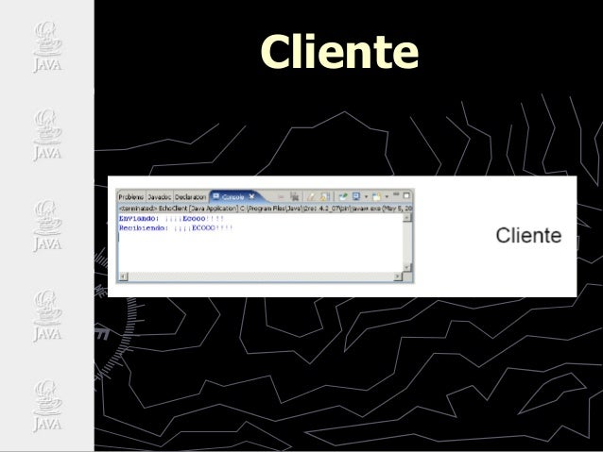Click the console horizontal scrollbar right arrow
603x452 pixels.
tap(398, 276)
